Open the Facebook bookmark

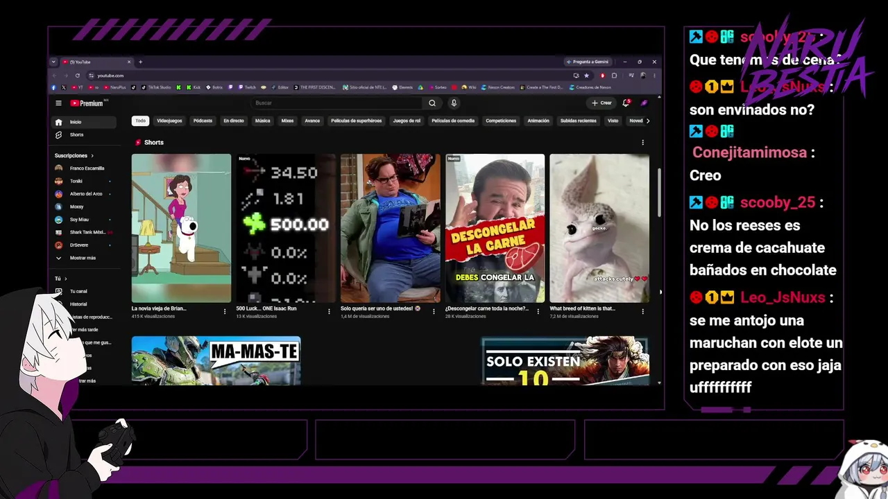coord(54,87)
